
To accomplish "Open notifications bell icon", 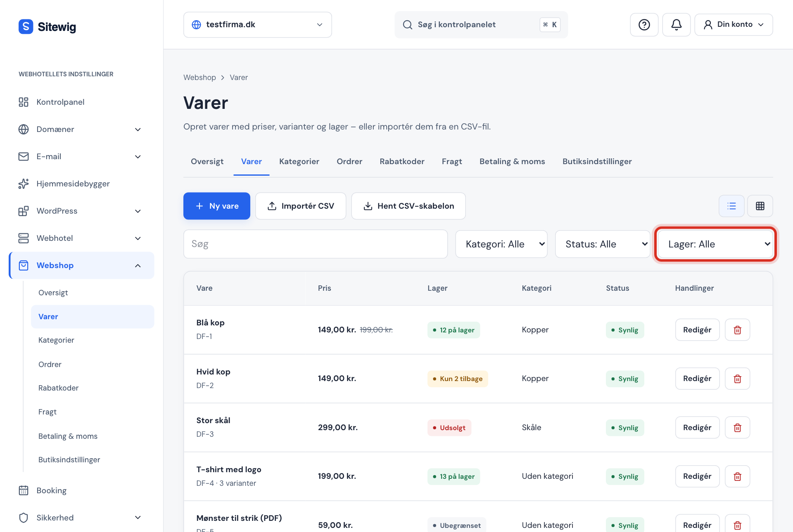I will (x=676, y=25).
